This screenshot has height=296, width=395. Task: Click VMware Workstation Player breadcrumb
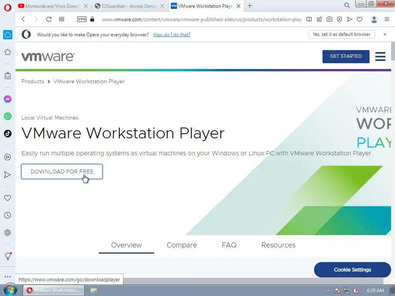point(89,81)
